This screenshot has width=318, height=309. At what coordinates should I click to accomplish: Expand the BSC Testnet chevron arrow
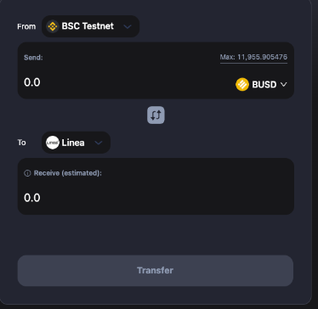128,26
